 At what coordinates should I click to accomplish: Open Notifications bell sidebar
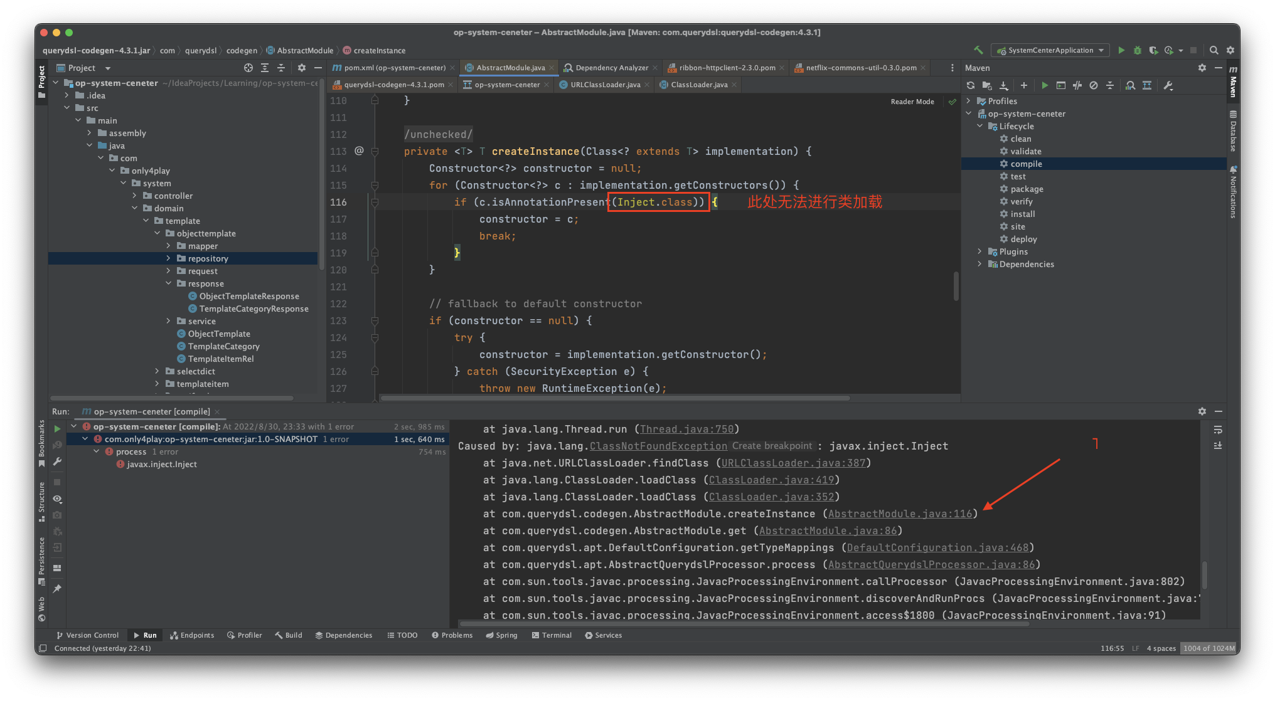(x=1233, y=192)
